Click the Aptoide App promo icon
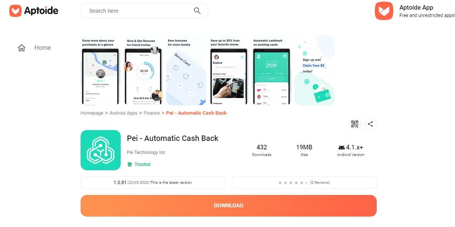 [384, 11]
